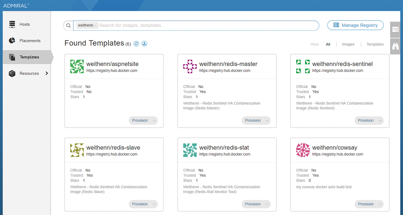Image resolution: width=403 pixels, height=215 pixels.
Task: Refresh the found templates list
Action: (x=136, y=43)
